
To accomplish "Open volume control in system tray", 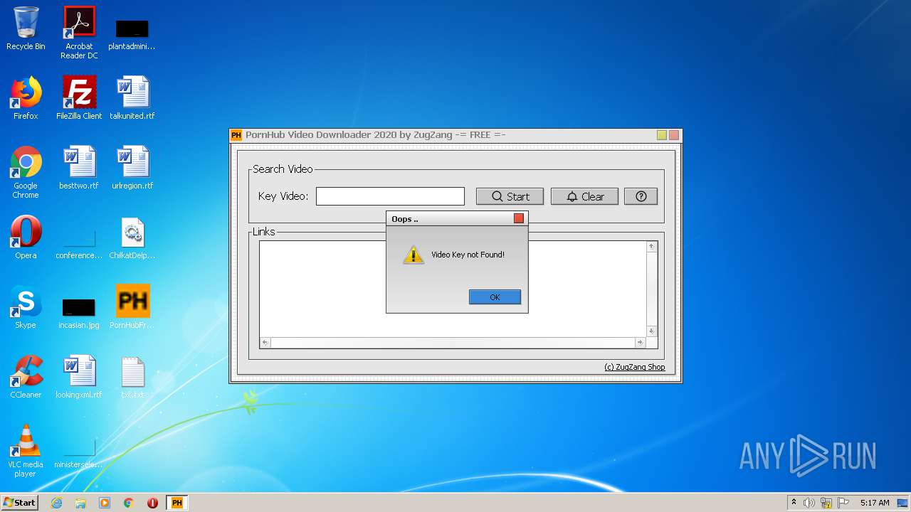I will (x=809, y=503).
